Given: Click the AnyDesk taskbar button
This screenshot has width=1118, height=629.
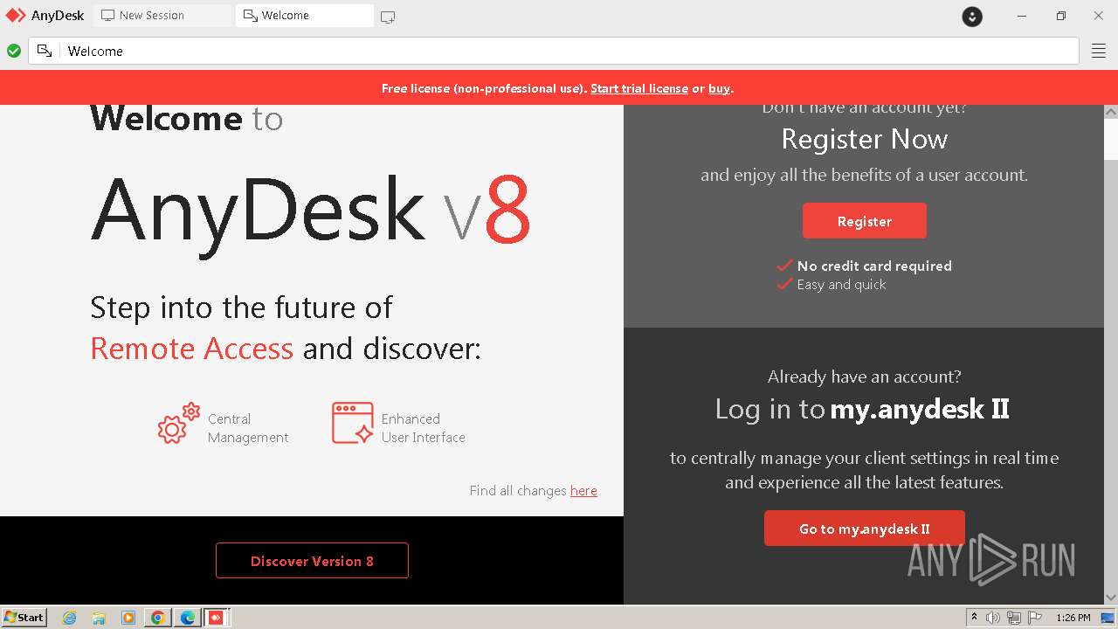Looking at the screenshot, I should [x=216, y=618].
